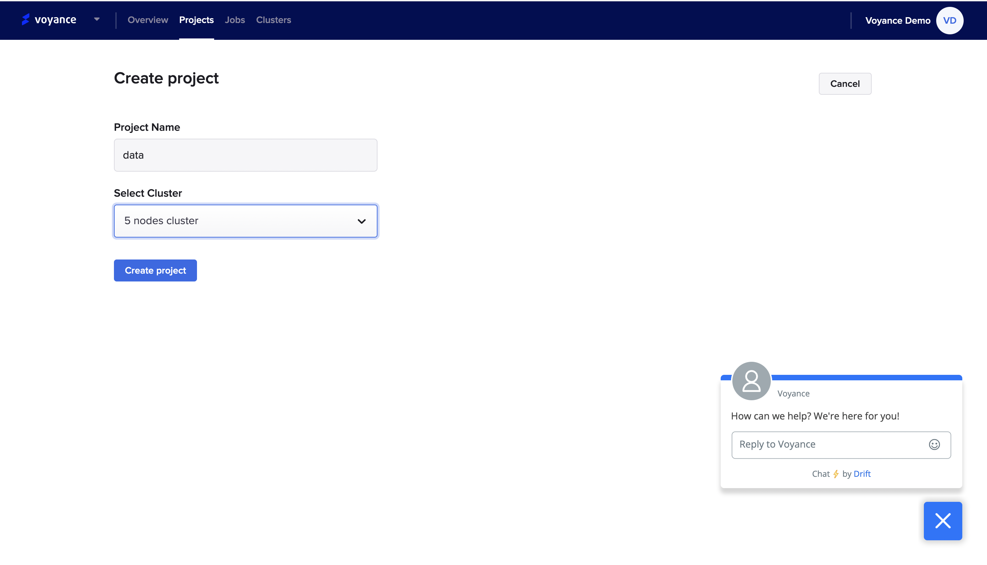Viewport: 987px width, 565px height.
Task: Click the lightning bolt chat icon
Action: (836, 474)
